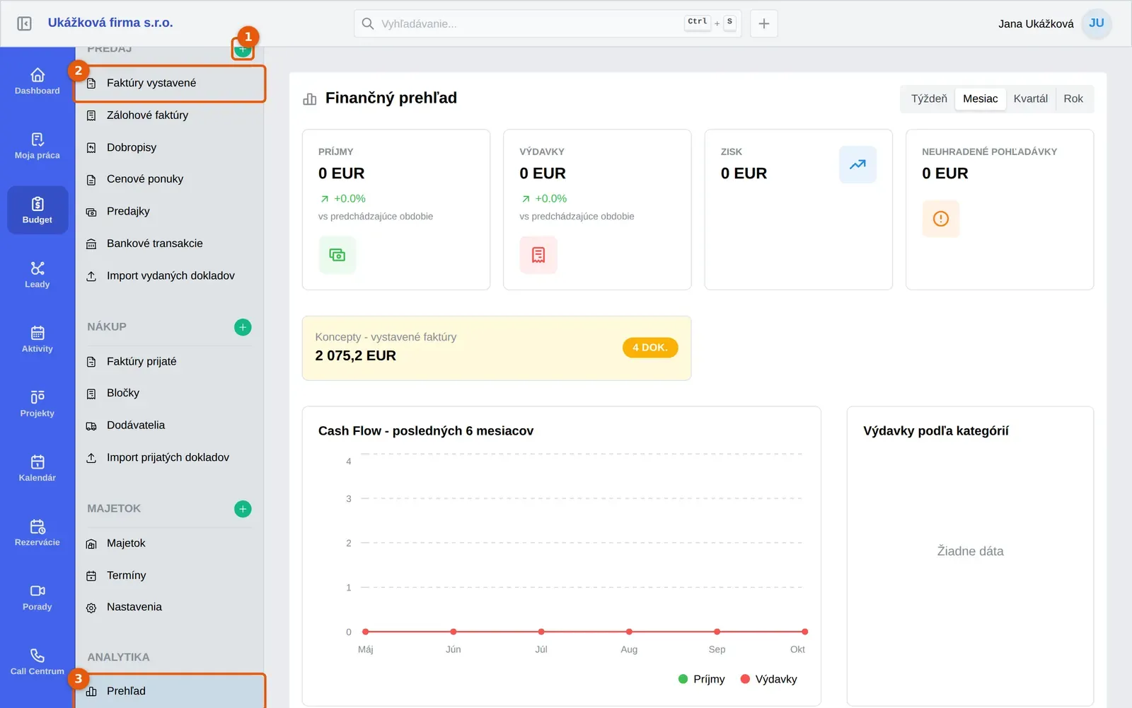
Task: Open Bankové transakcie
Action: coord(170,244)
